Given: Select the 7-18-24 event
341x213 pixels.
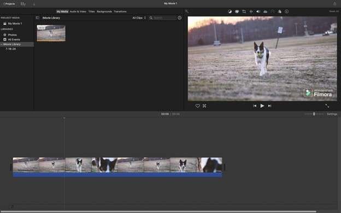Looking at the screenshot, I should [11, 49].
